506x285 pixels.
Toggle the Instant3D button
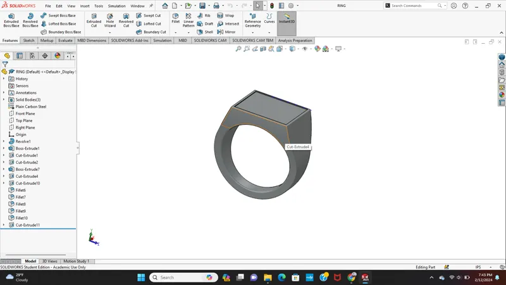pos(287,23)
